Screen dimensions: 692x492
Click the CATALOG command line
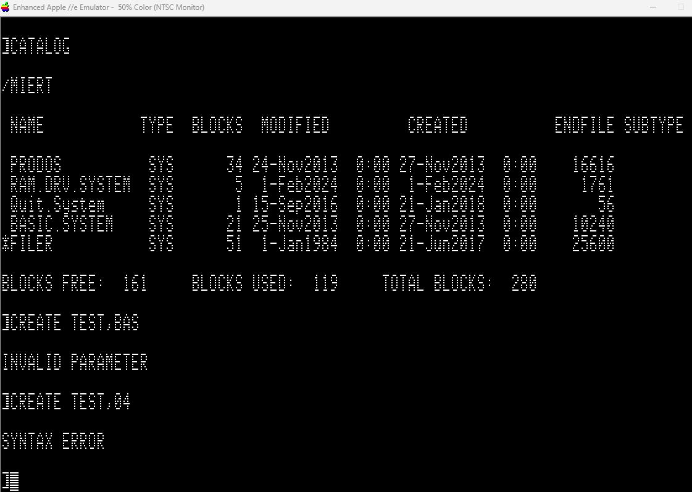point(36,46)
